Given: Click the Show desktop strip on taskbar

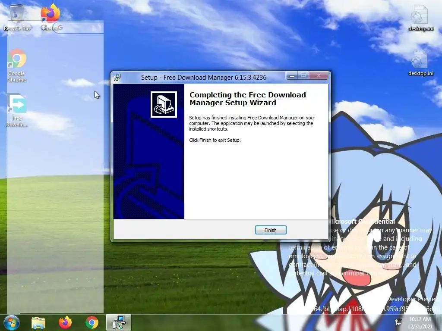Looking at the screenshot, I should click(x=439, y=322).
